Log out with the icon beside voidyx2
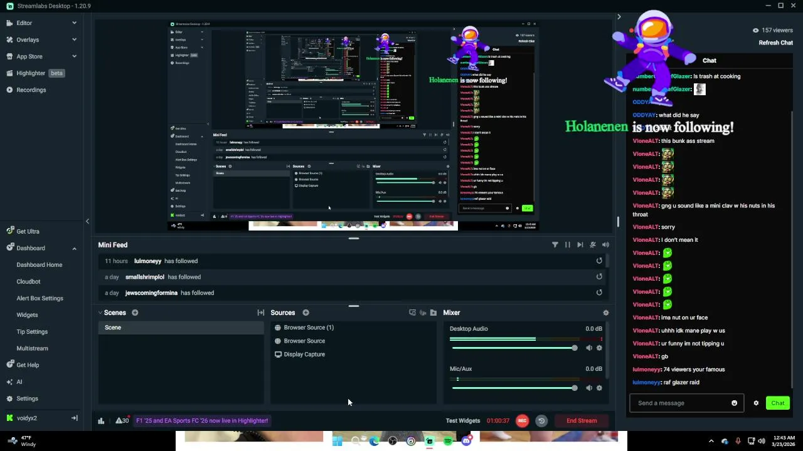This screenshot has height=451, width=803. (x=74, y=418)
